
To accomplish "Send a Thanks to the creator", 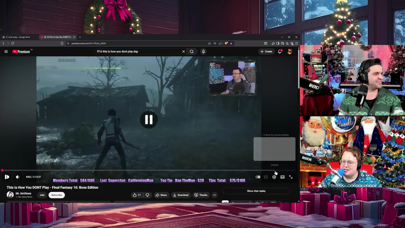I will click(201, 195).
